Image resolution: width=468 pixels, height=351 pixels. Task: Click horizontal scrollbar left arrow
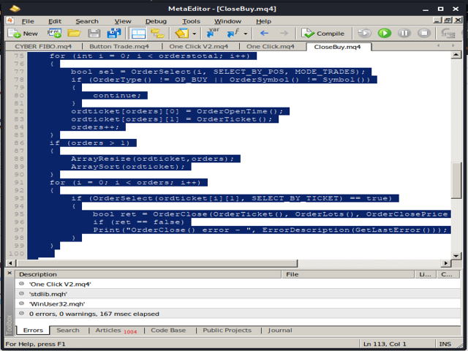click(10, 263)
